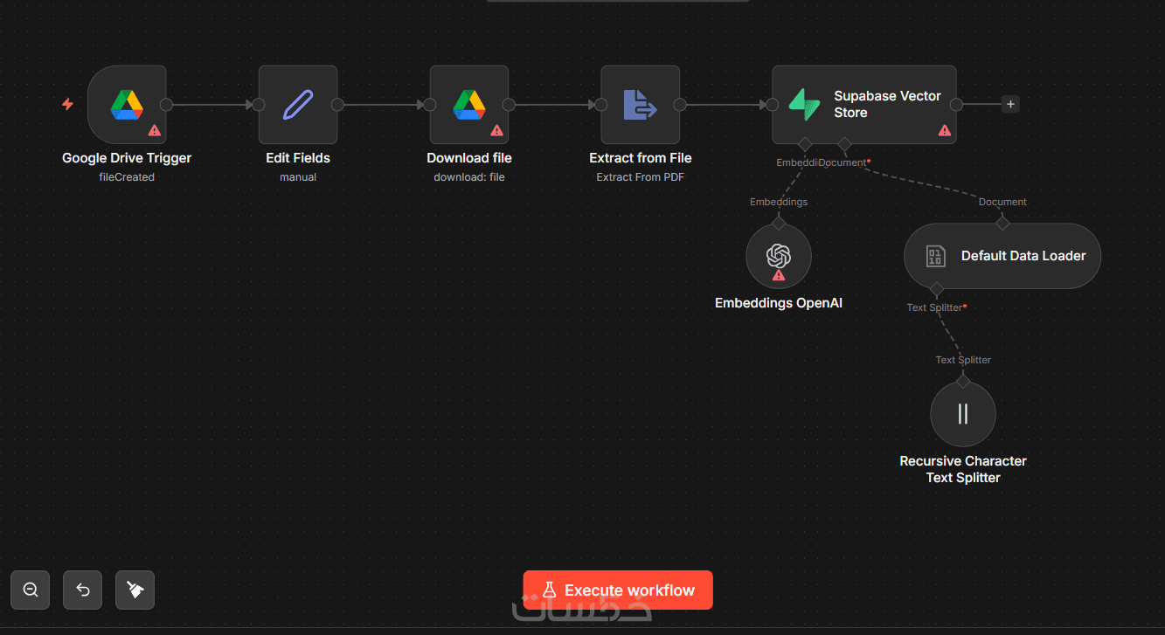Click the 'download: file' subtitle text

[469, 177]
